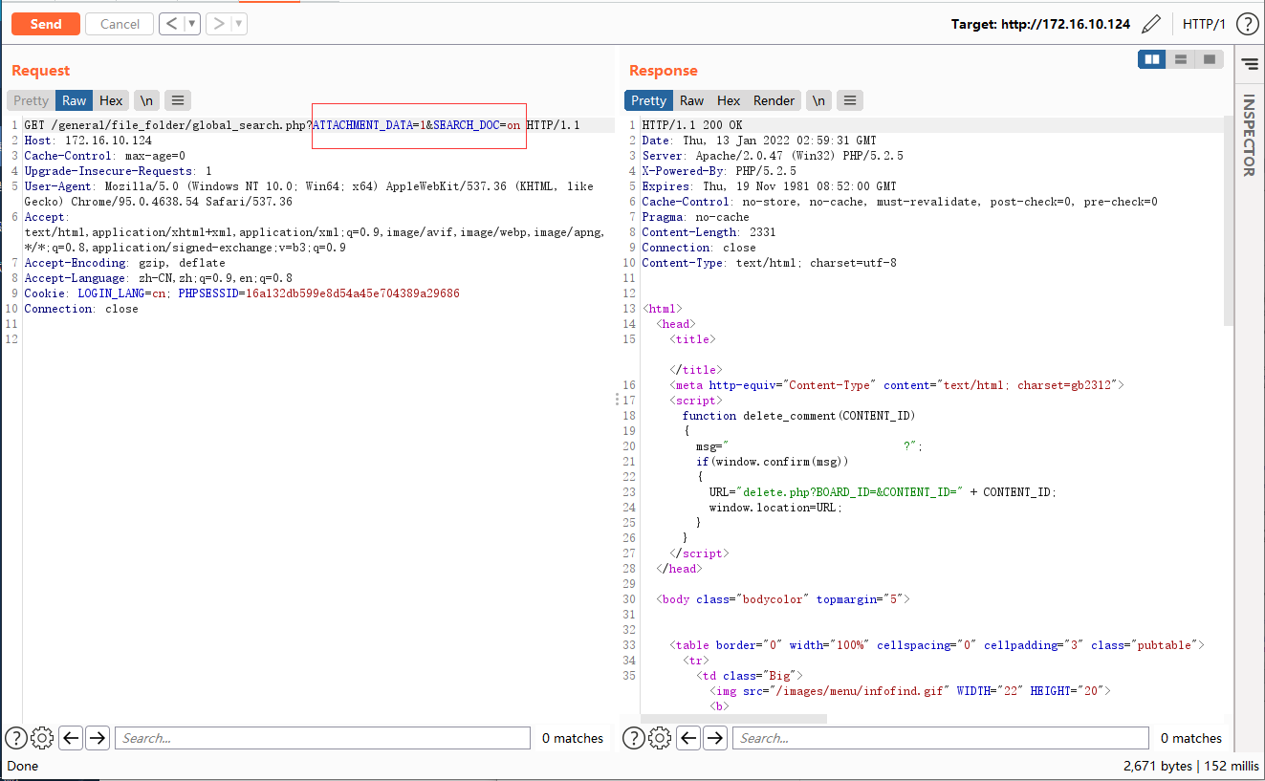Viewport: 1265px width, 781px height.
Task: Switch Request view to Pretty tab
Action: click(31, 100)
